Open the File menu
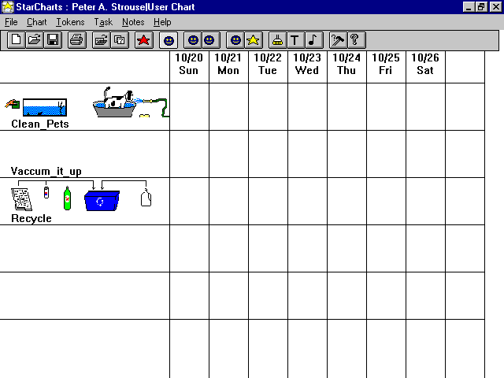 (11, 22)
